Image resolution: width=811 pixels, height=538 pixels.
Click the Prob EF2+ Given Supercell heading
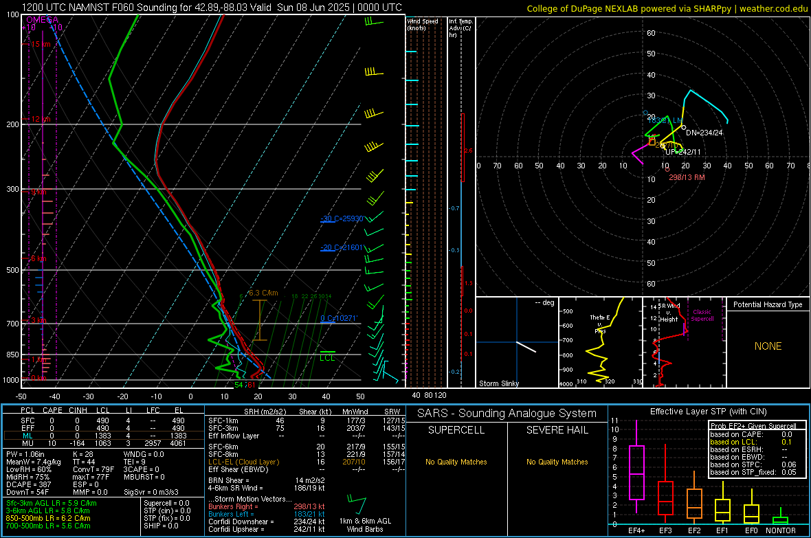click(753, 426)
